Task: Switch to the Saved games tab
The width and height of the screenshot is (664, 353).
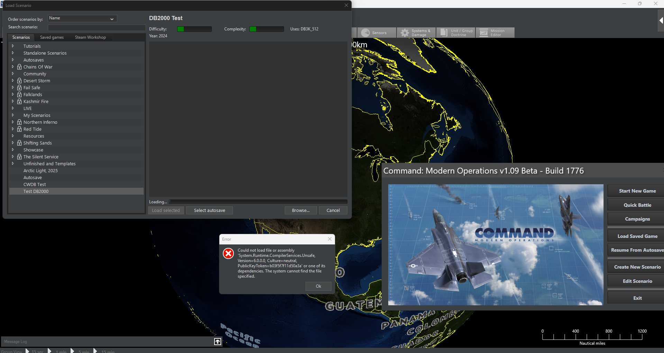Action: (52, 37)
